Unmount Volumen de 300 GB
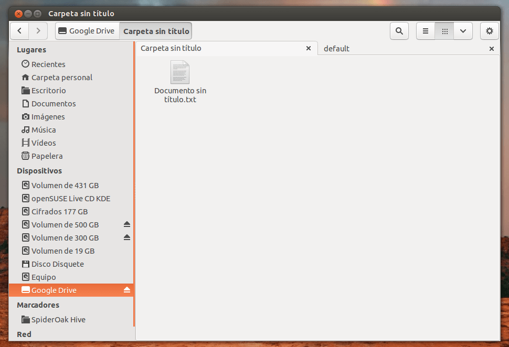 tap(126, 237)
